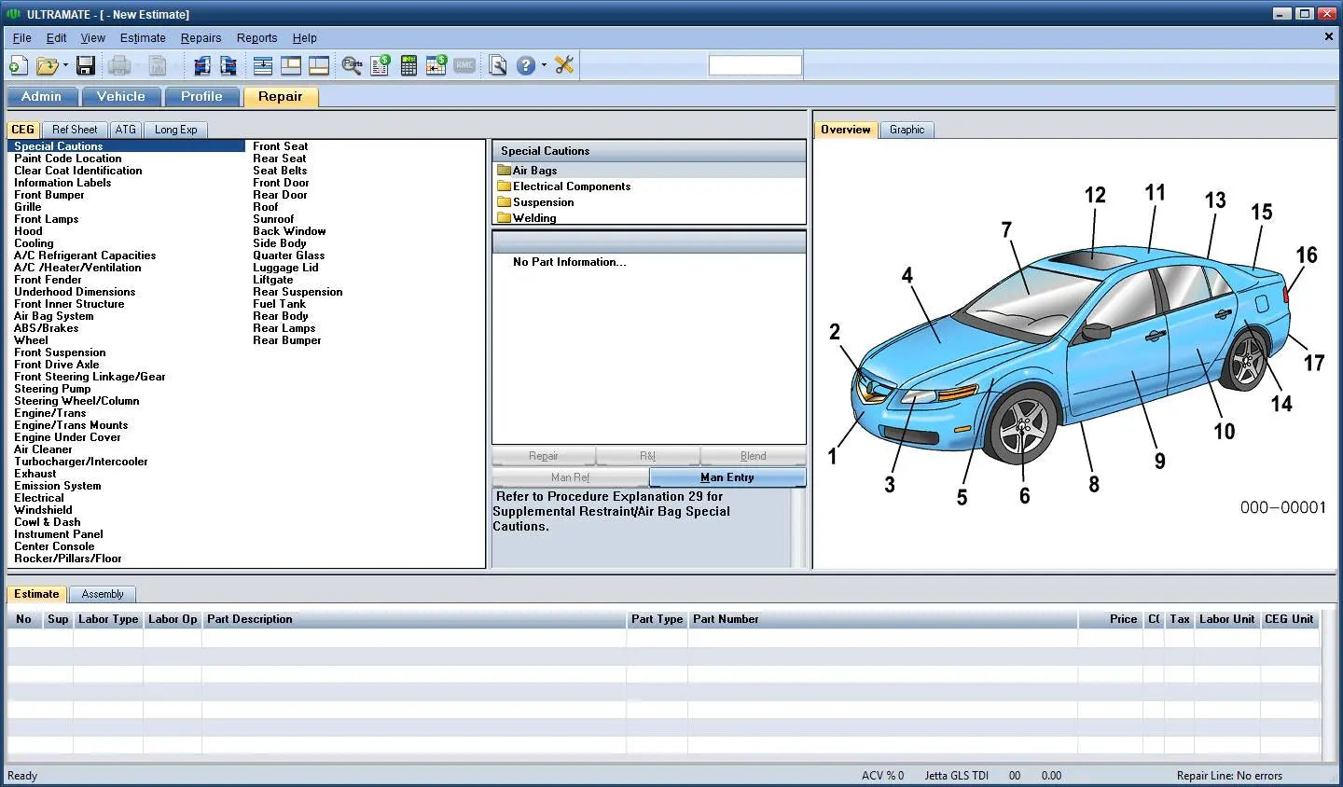The height and width of the screenshot is (787, 1343).
Task: Switch to the Vehicle section tab
Action: tap(121, 96)
